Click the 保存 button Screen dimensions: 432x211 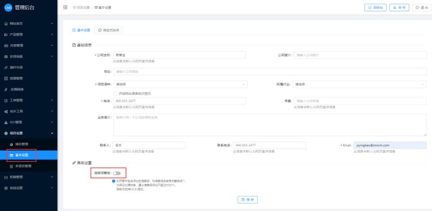247,200
